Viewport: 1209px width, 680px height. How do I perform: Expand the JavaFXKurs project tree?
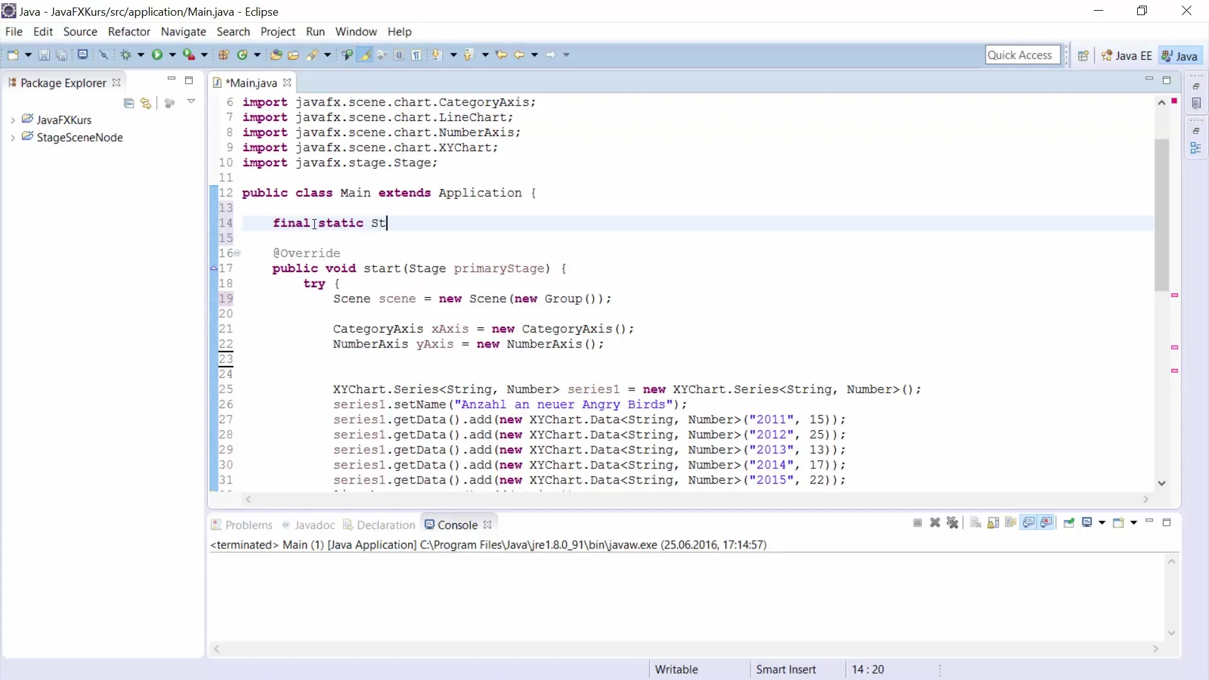tap(13, 120)
